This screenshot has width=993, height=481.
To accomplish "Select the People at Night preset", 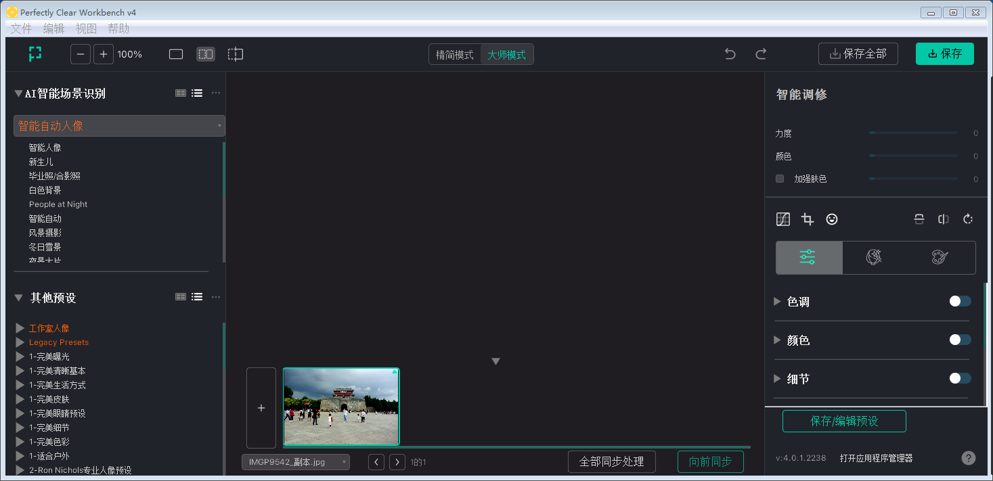I will (x=58, y=204).
